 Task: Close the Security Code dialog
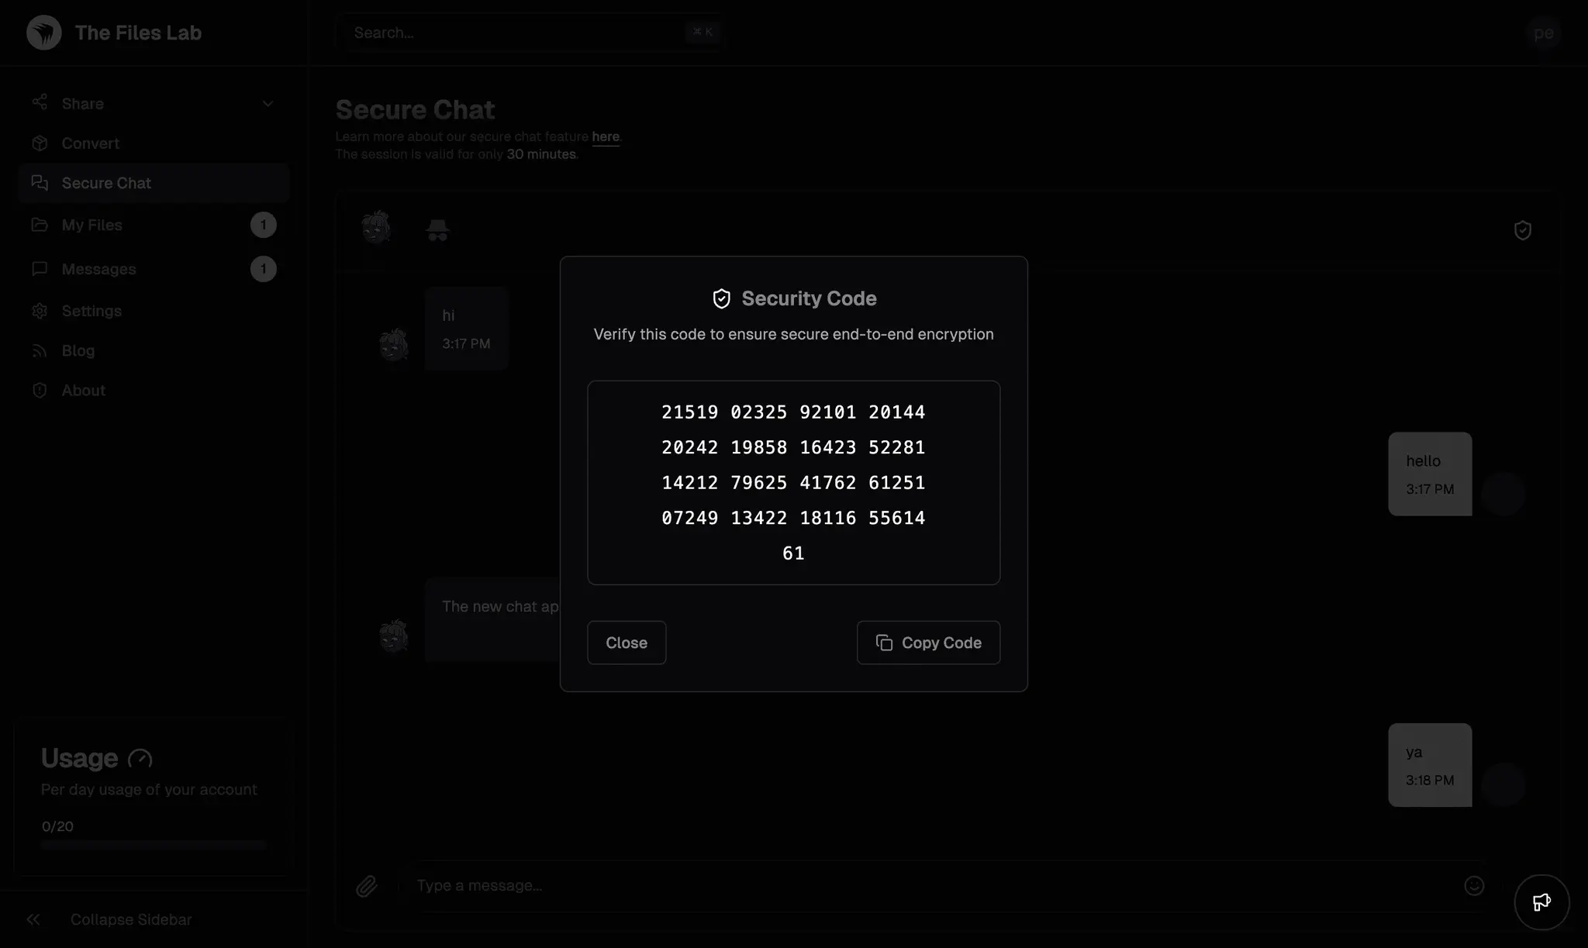tap(625, 642)
